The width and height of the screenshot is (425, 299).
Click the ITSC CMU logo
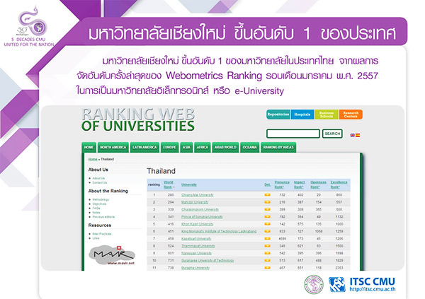(362, 284)
